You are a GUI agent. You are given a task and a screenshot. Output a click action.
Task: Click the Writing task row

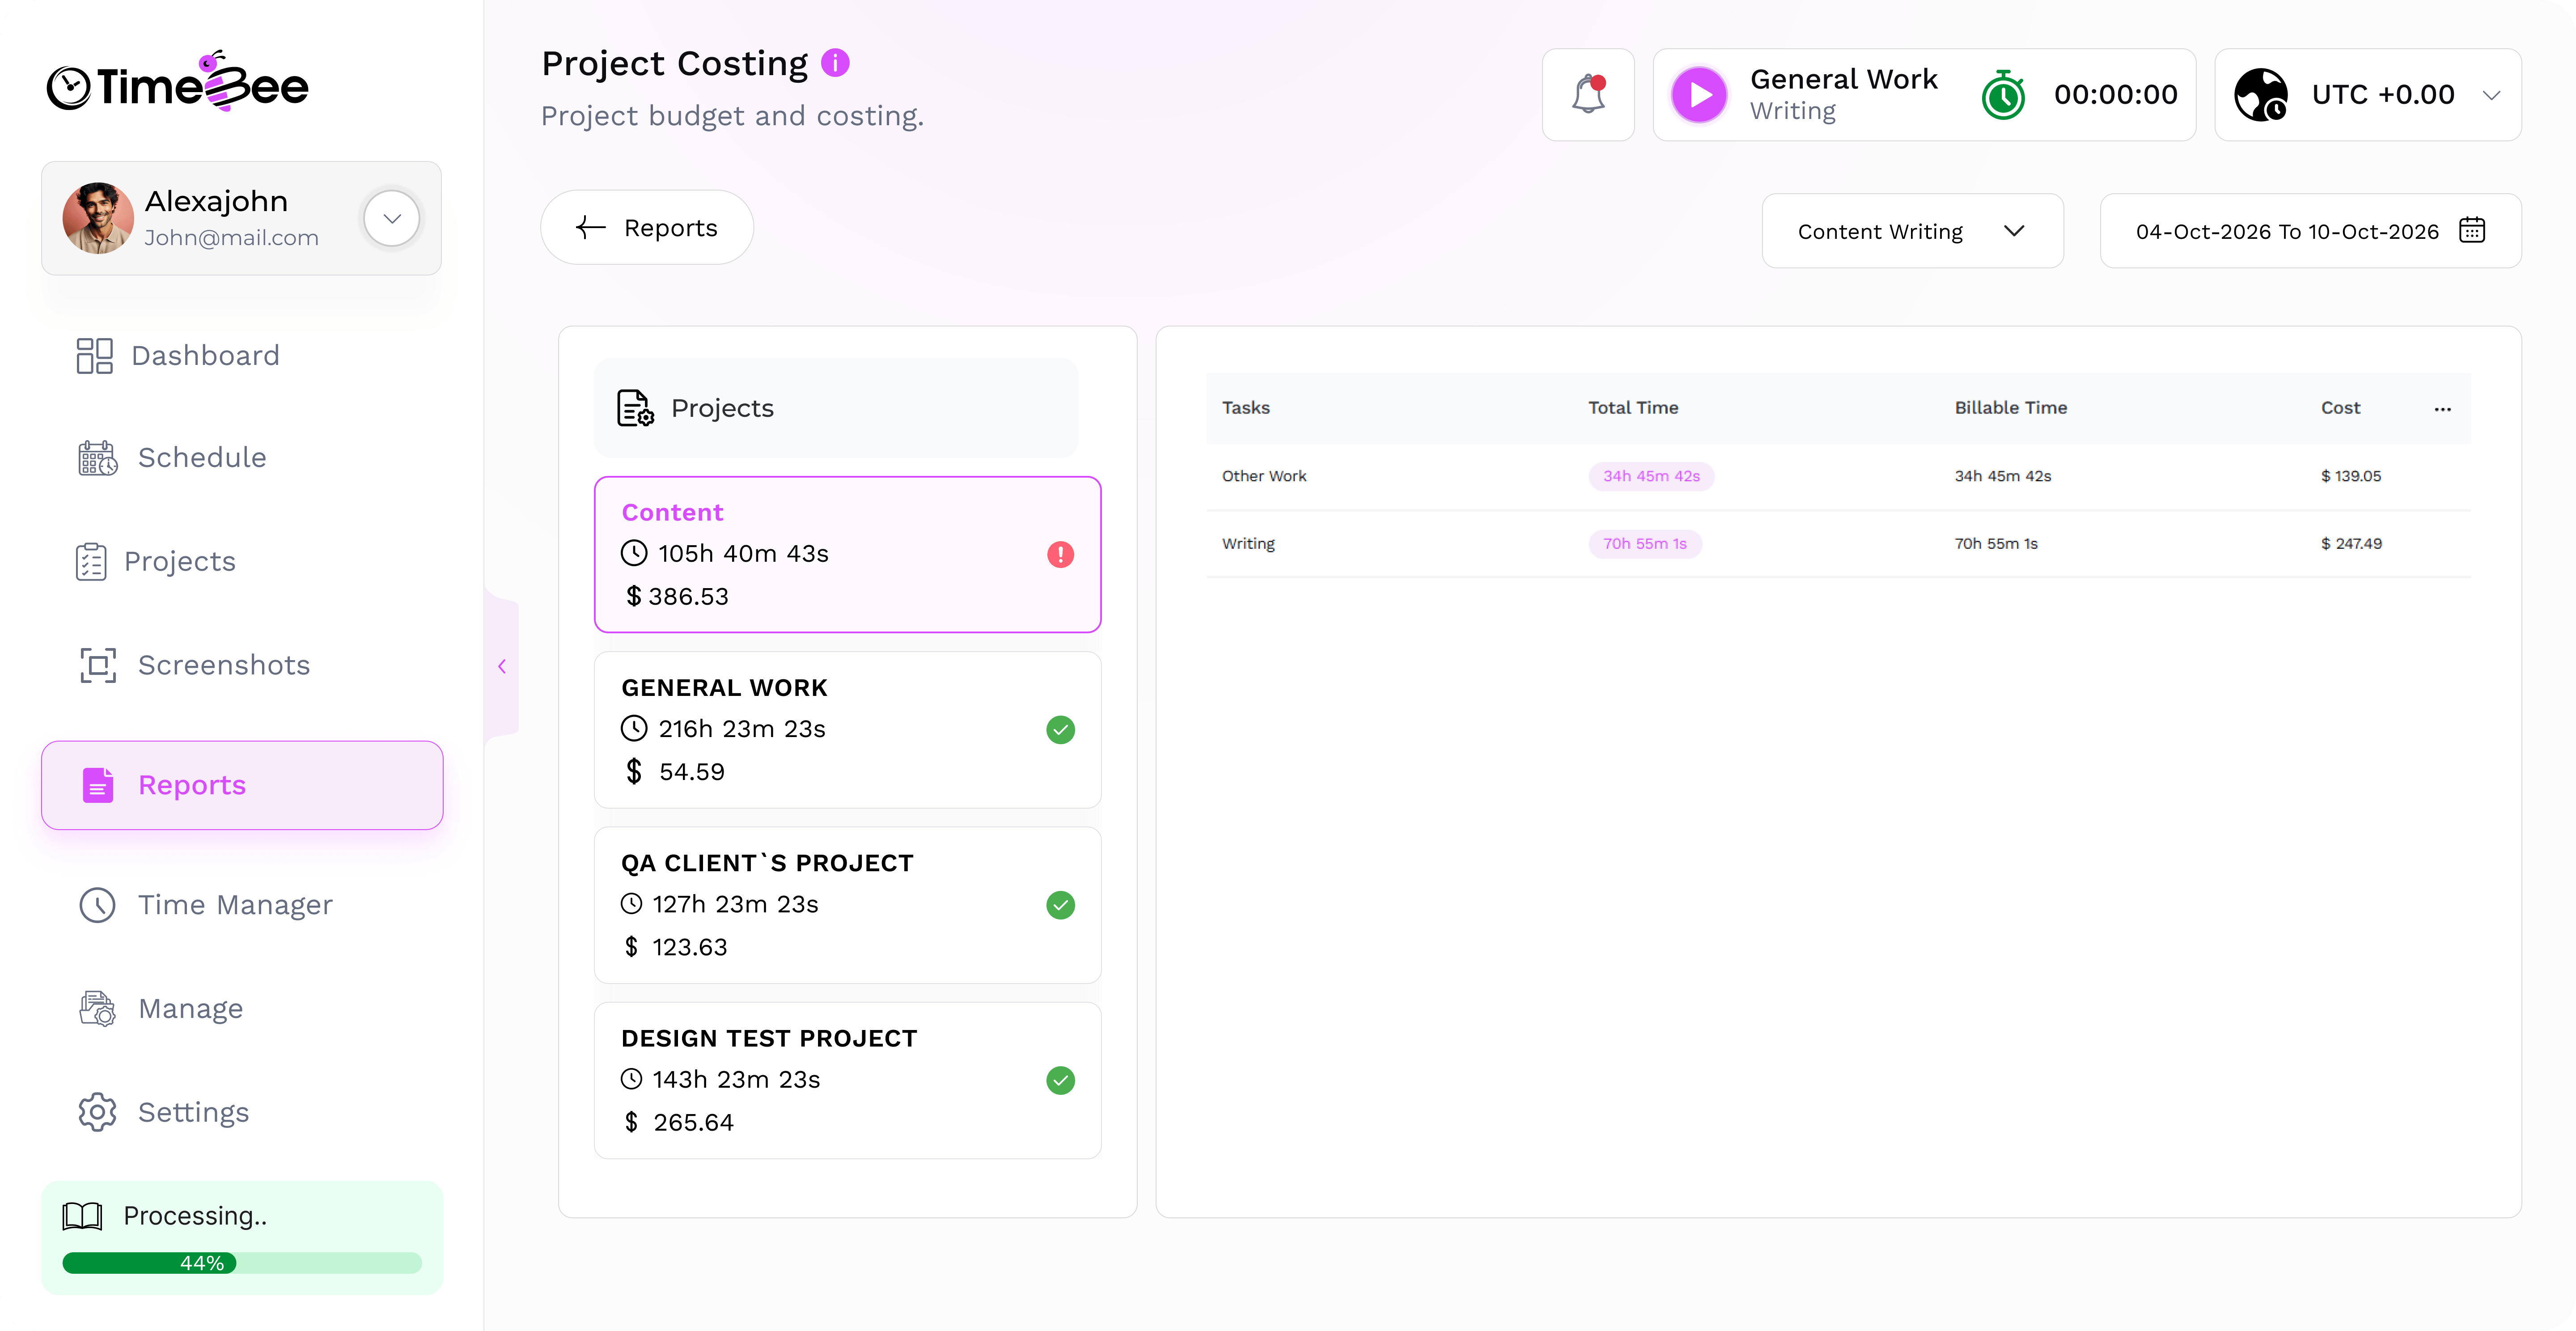point(1838,544)
